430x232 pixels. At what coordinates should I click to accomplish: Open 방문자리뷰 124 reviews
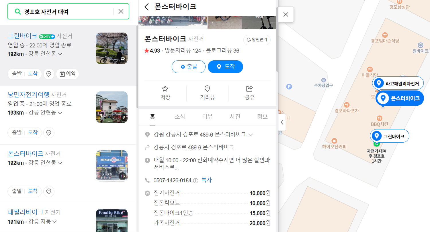tap(183, 51)
